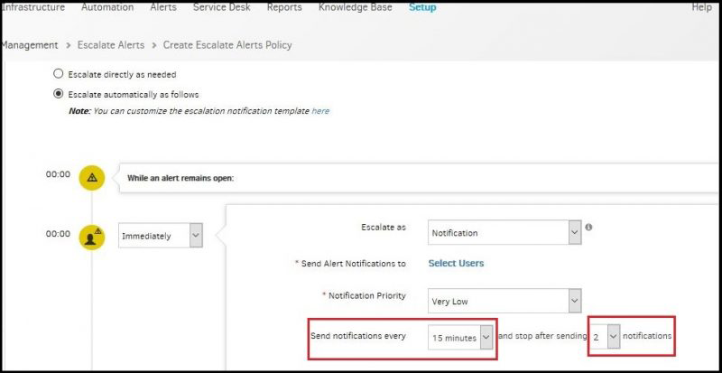Open the Knowledge Base menu
Viewport: 722px width, 373px height.
[356, 7]
